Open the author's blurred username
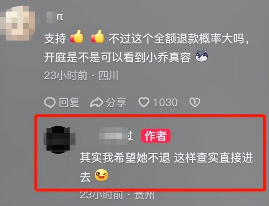This screenshot has height=206, width=269. [116, 136]
